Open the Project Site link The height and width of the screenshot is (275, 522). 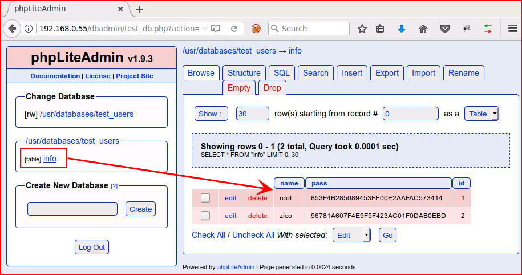[135, 76]
